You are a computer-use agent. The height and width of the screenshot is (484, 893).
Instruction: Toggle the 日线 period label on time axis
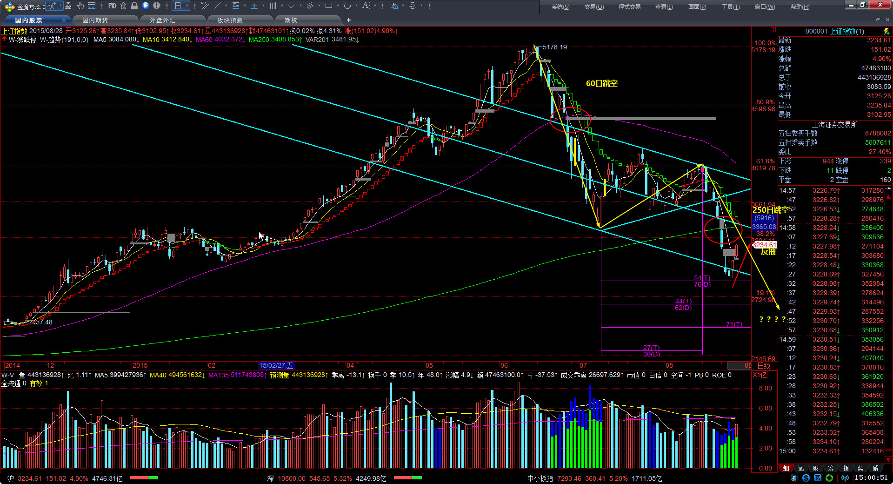764,366
